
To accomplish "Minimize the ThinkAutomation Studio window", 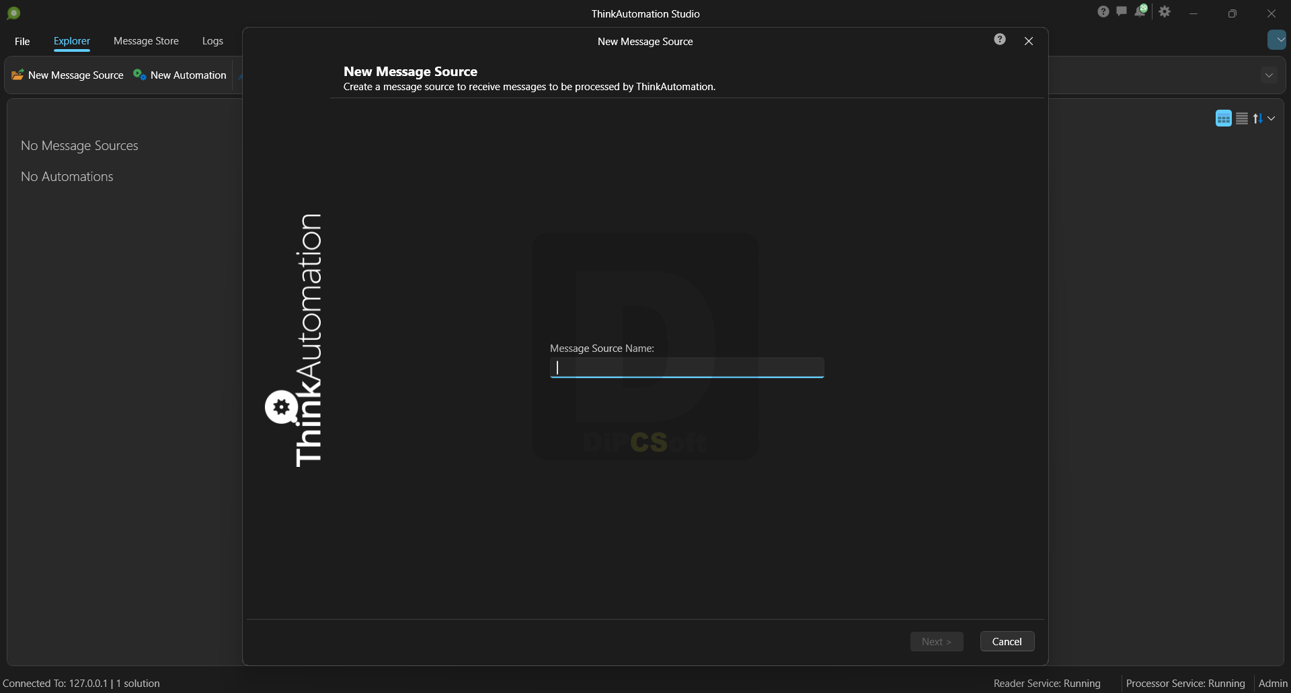I will 1194,13.
